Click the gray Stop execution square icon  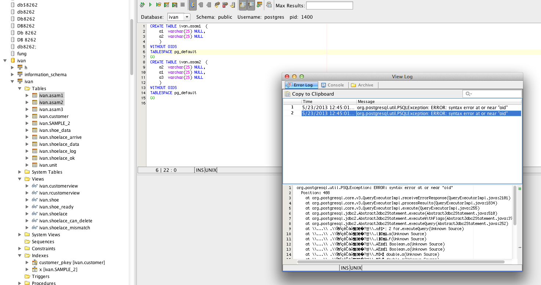click(182, 5)
